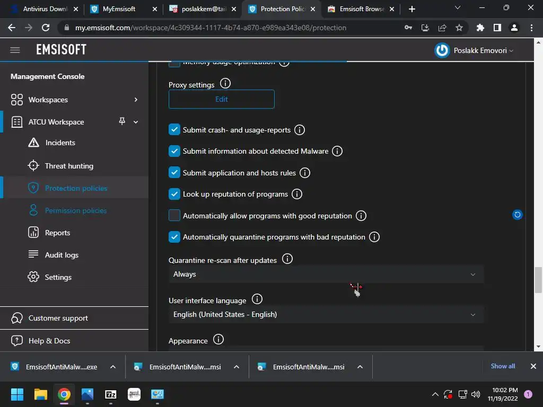This screenshot has height=407, width=543.
Task: Uncheck Submit information about detected Malware
Action: click(174, 151)
